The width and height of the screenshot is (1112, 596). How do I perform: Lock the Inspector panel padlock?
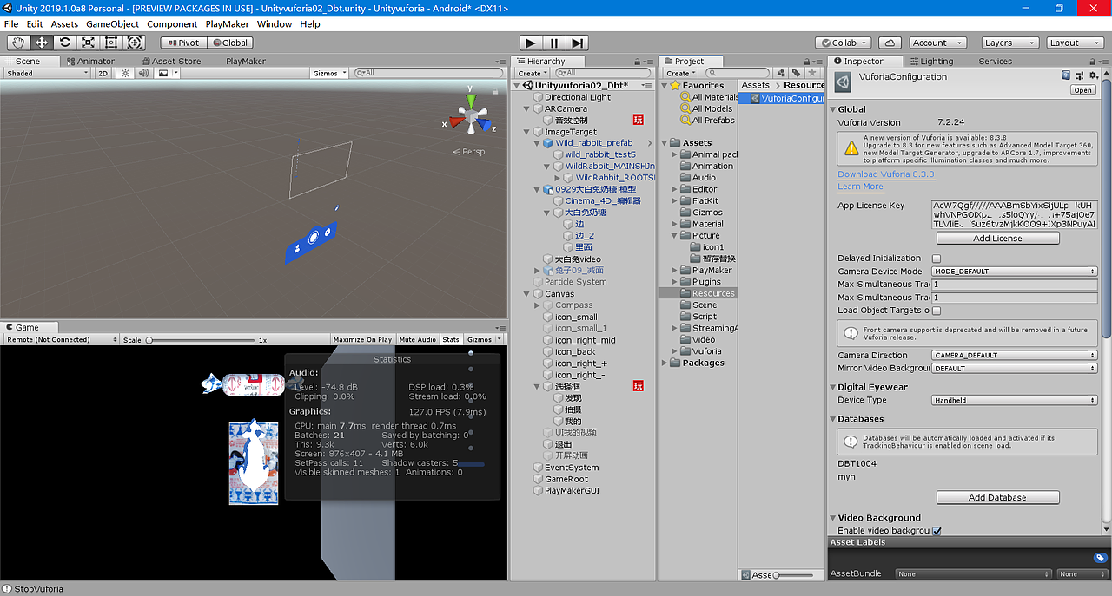(x=1092, y=62)
